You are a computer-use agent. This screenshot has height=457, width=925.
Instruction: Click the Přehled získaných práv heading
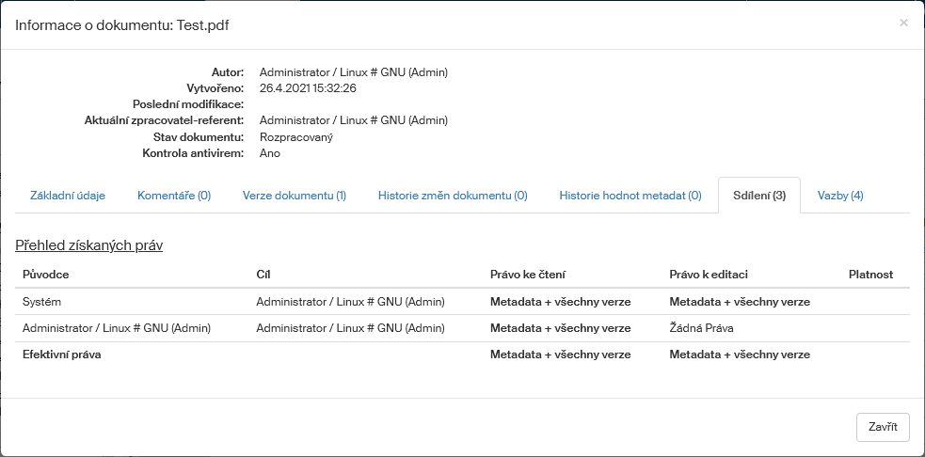coord(89,245)
